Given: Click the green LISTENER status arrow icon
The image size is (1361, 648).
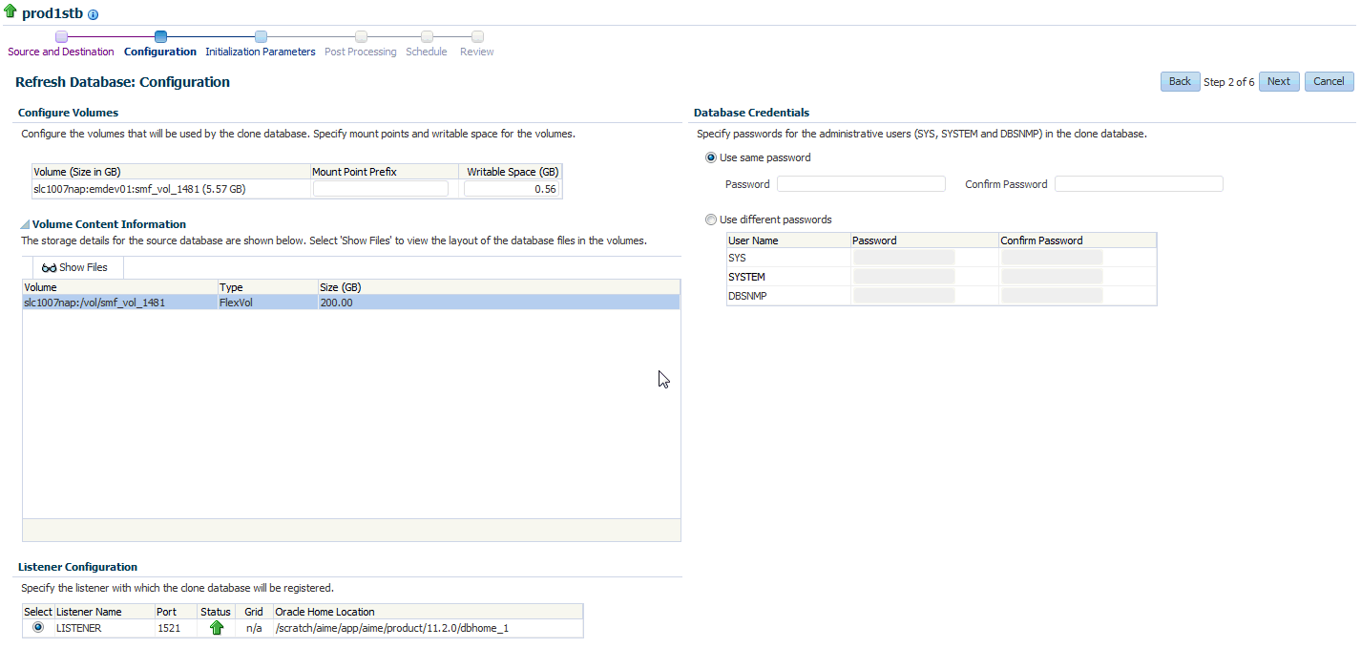Looking at the screenshot, I should pyautogui.click(x=217, y=628).
